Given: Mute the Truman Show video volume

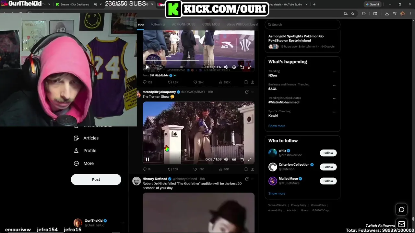Looking at the screenshot, I should [226, 159].
